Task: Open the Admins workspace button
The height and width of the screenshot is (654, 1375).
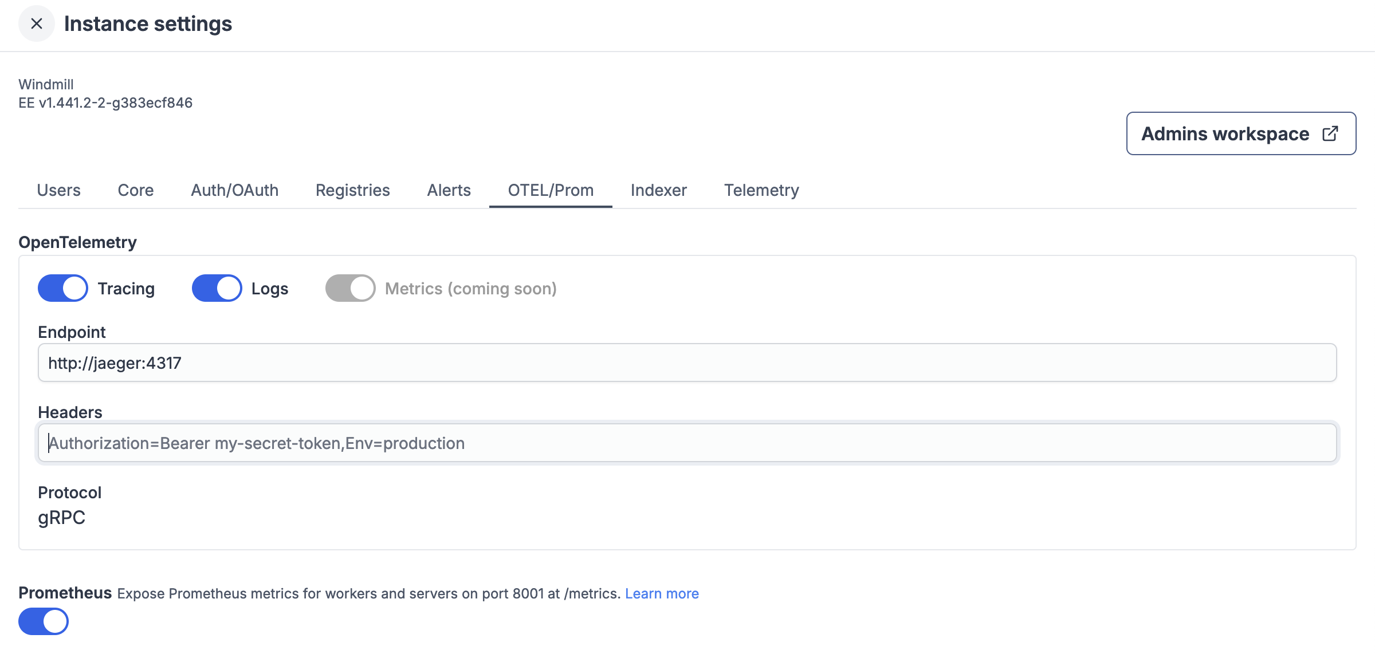Action: [1225, 133]
